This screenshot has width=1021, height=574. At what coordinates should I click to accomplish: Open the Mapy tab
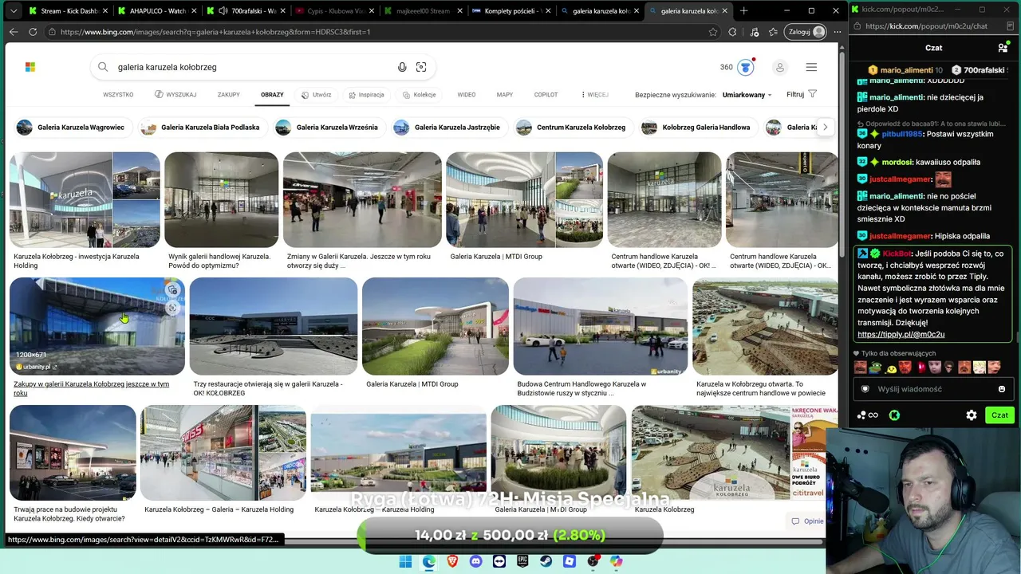click(505, 95)
